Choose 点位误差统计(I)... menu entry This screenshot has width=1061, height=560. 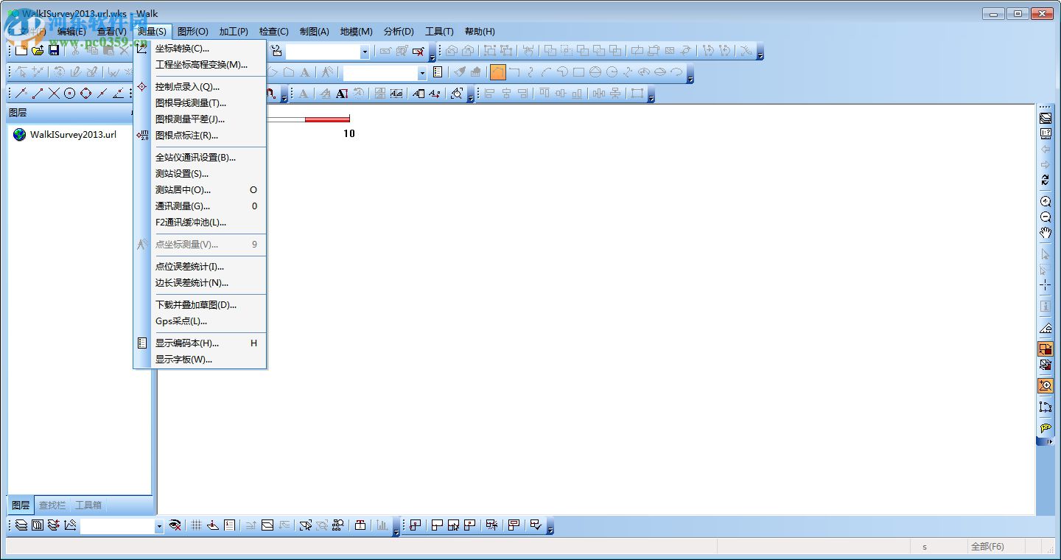200,267
